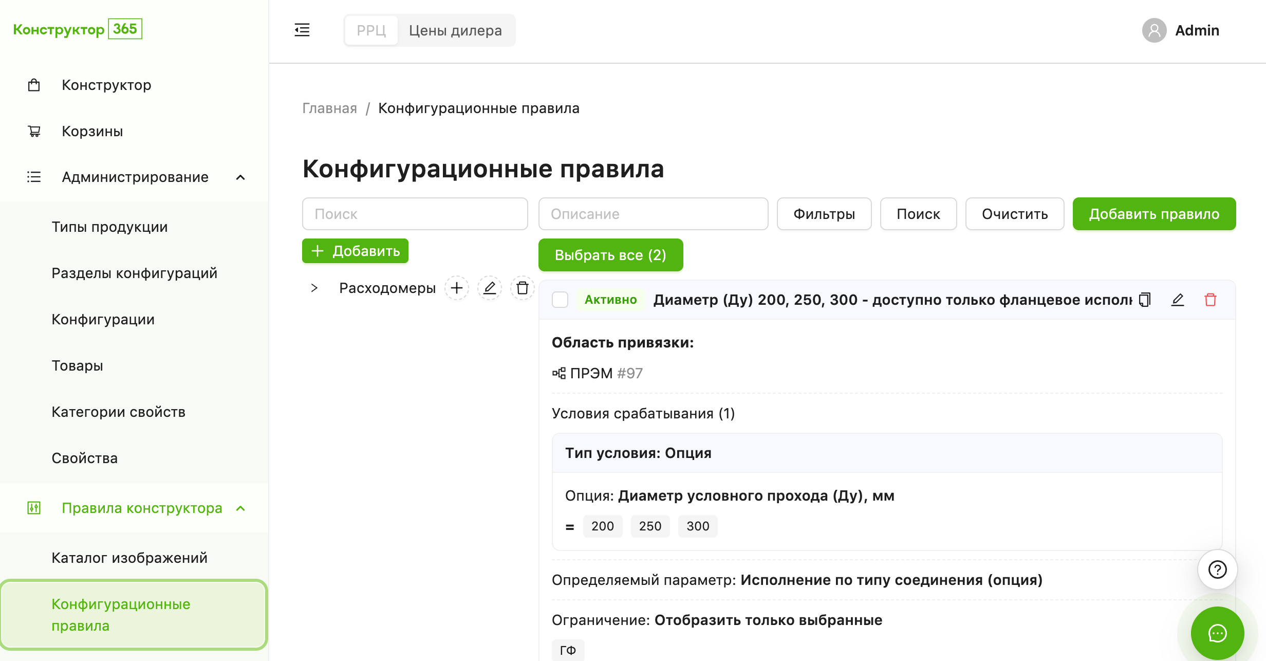Click the Фильтры button
The image size is (1266, 661).
coord(824,214)
